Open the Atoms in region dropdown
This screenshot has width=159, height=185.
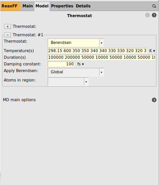click(x=68, y=82)
